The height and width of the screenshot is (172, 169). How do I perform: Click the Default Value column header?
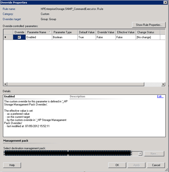87,32
